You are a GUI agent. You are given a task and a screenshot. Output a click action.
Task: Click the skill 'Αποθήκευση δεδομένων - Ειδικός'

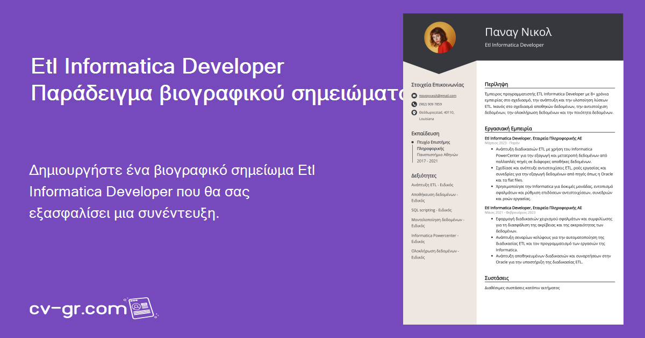[434, 197]
